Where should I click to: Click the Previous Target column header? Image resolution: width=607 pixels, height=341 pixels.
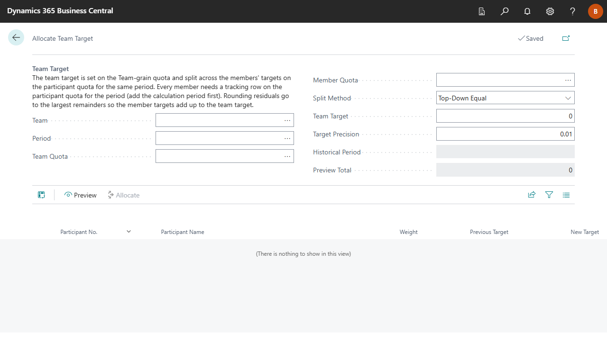pos(489,232)
